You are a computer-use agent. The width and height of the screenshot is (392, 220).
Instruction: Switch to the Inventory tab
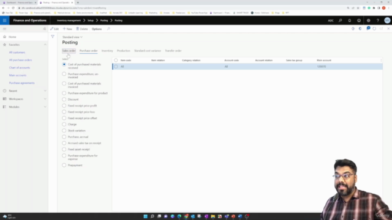(x=107, y=51)
